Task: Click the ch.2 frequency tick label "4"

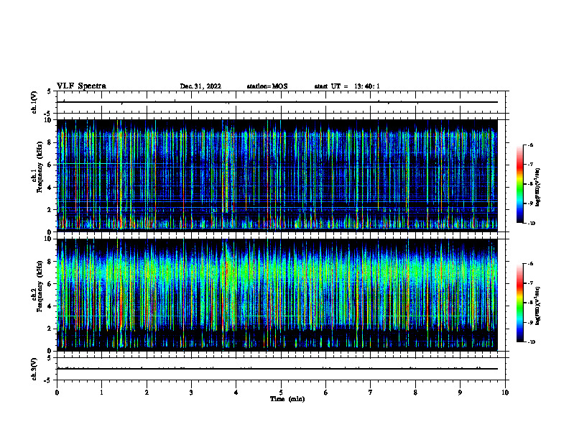Action: click(50, 306)
